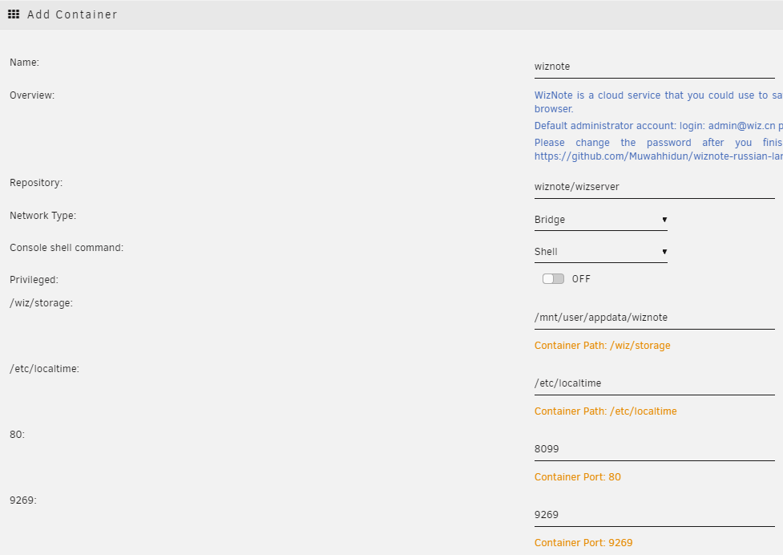The width and height of the screenshot is (783, 555).
Task: Select the /etc/localtime host path input
Action: [x=654, y=383]
